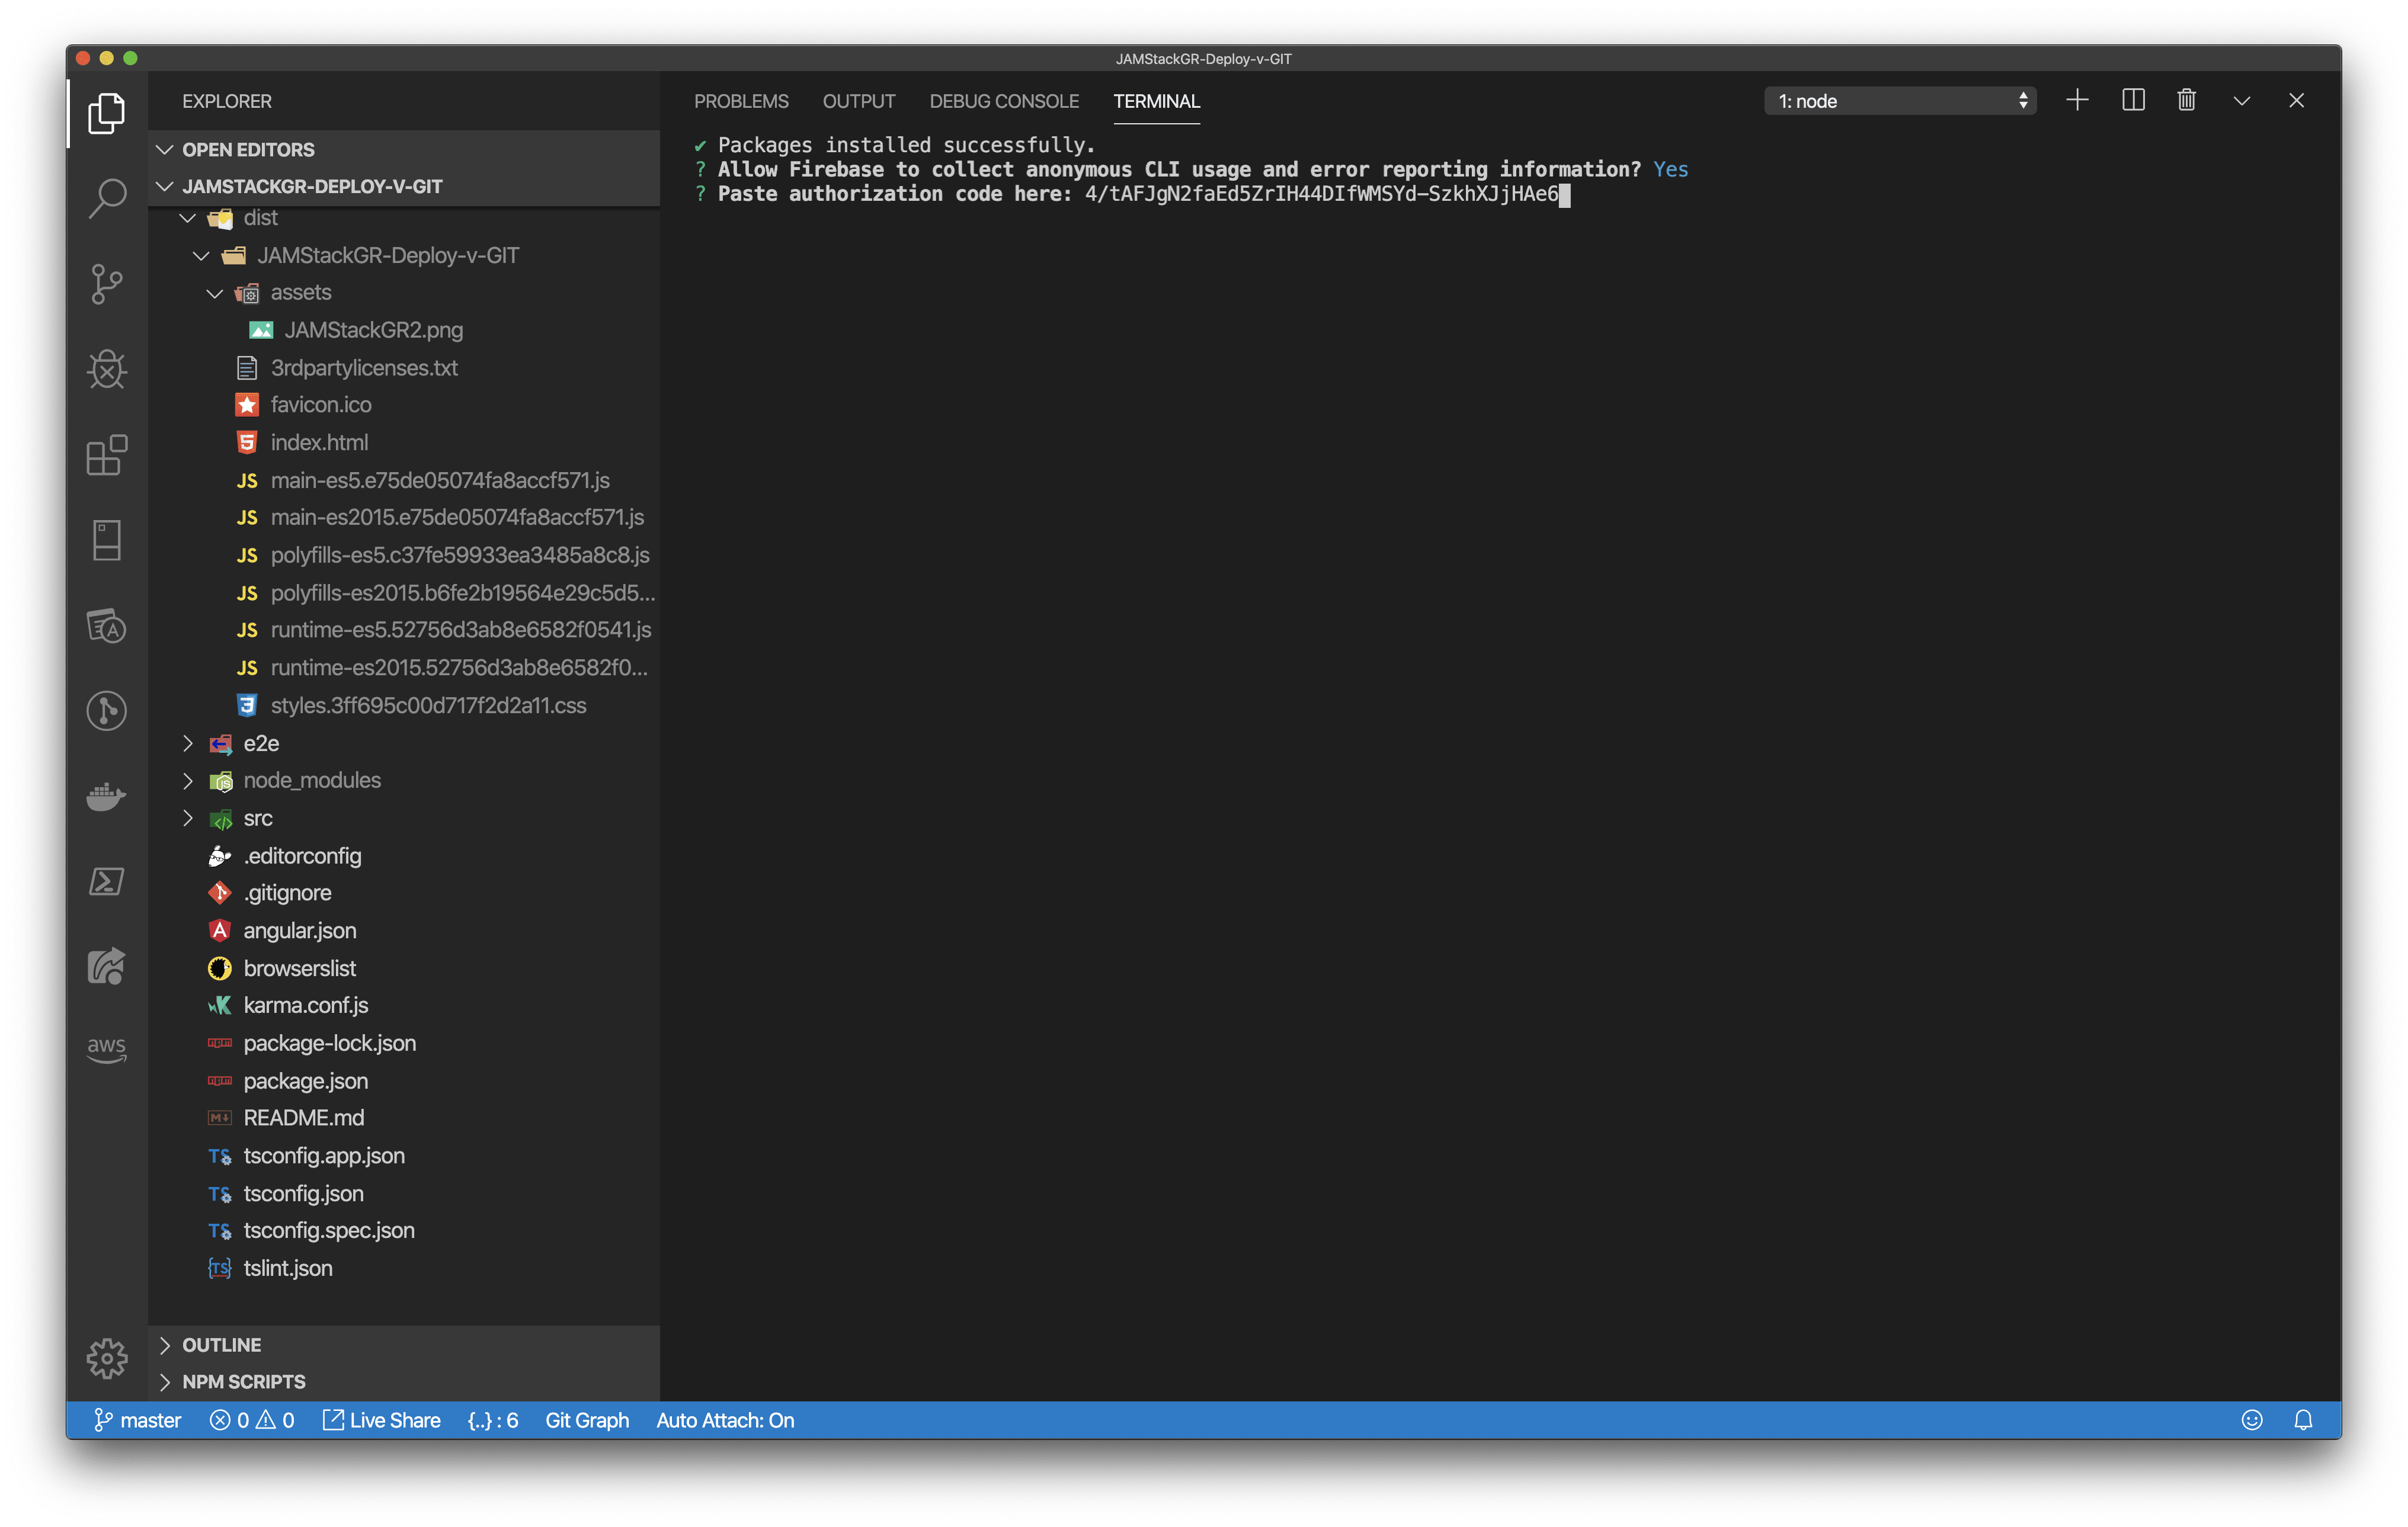Open JAMStackGR2.png file
Image resolution: width=2408 pixels, height=1527 pixels.
click(404, 330)
